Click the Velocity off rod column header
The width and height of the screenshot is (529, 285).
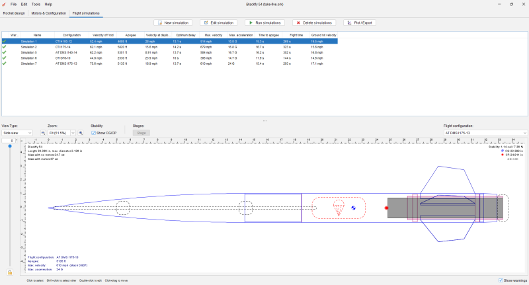pos(103,35)
